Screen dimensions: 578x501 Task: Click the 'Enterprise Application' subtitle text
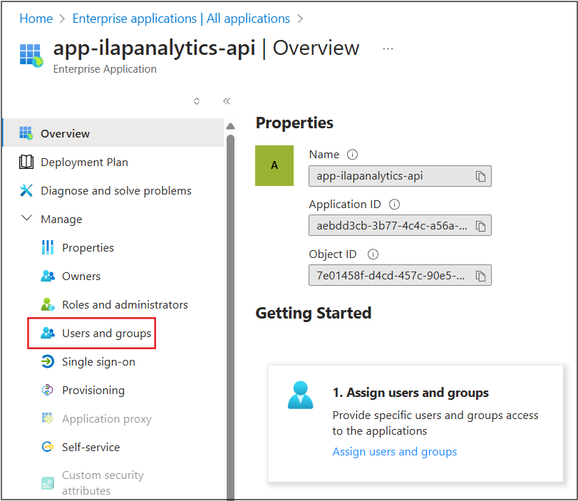click(x=105, y=69)
